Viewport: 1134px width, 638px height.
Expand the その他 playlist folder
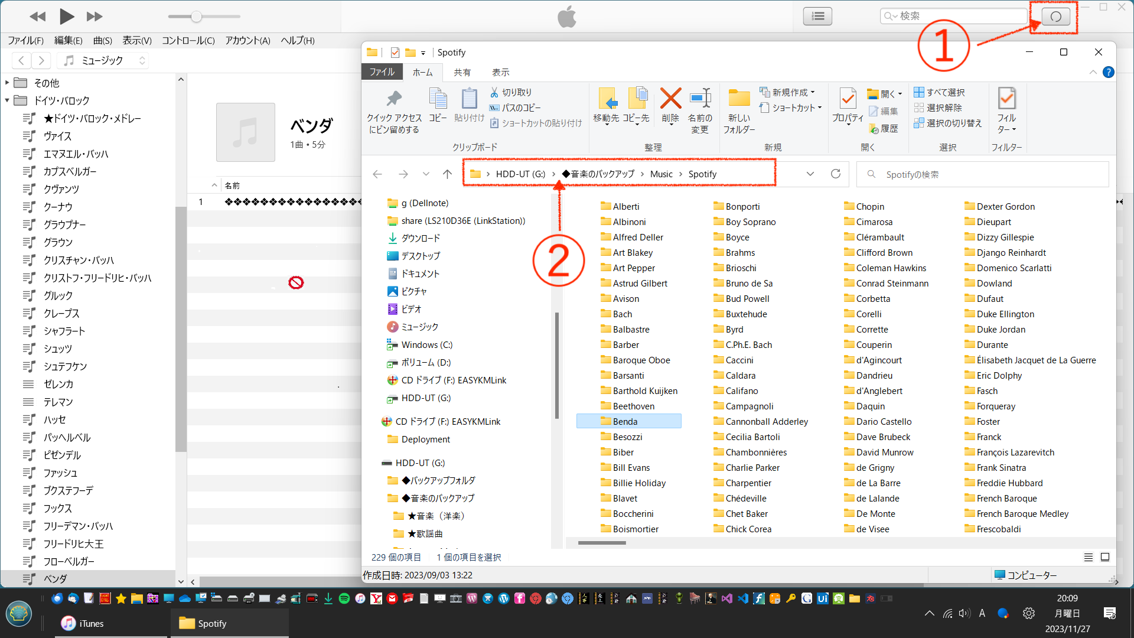pyautogui.click(x=7, y=83)
